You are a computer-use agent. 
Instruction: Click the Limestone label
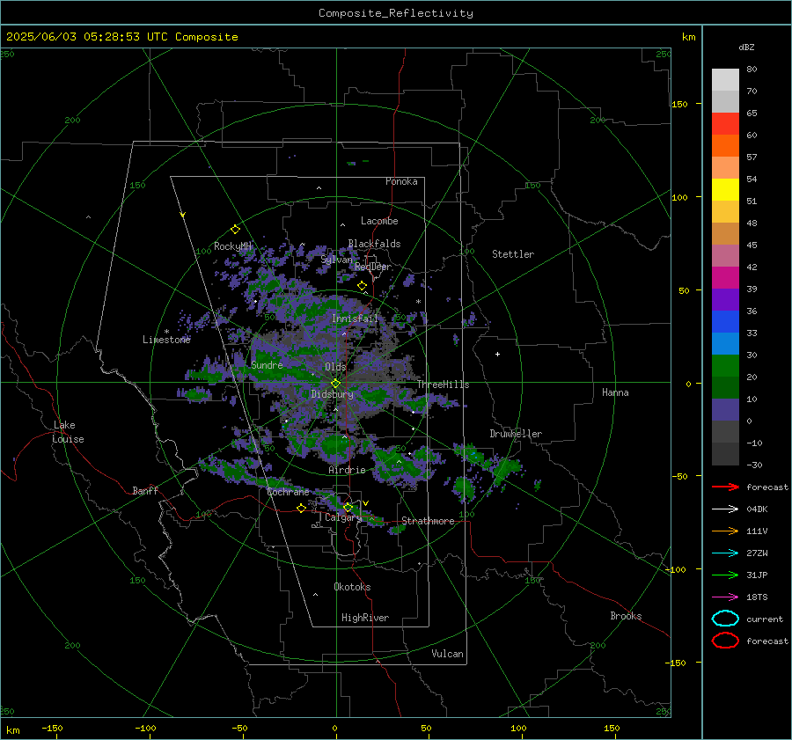166,340
